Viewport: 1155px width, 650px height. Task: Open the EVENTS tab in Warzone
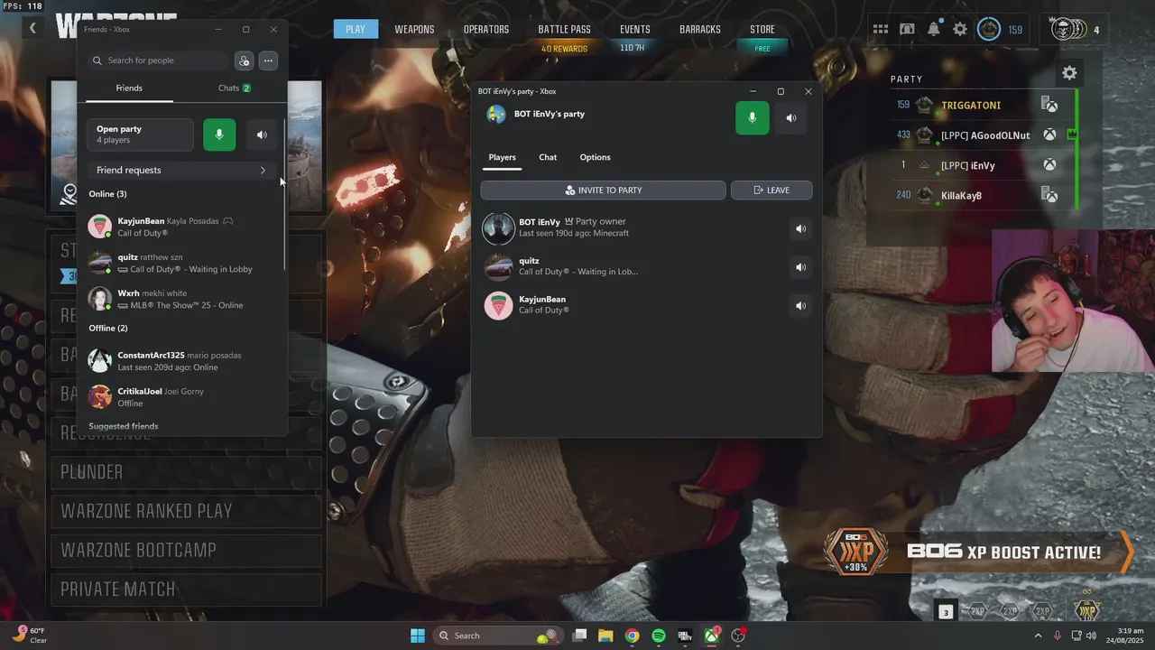coord(634,30)
